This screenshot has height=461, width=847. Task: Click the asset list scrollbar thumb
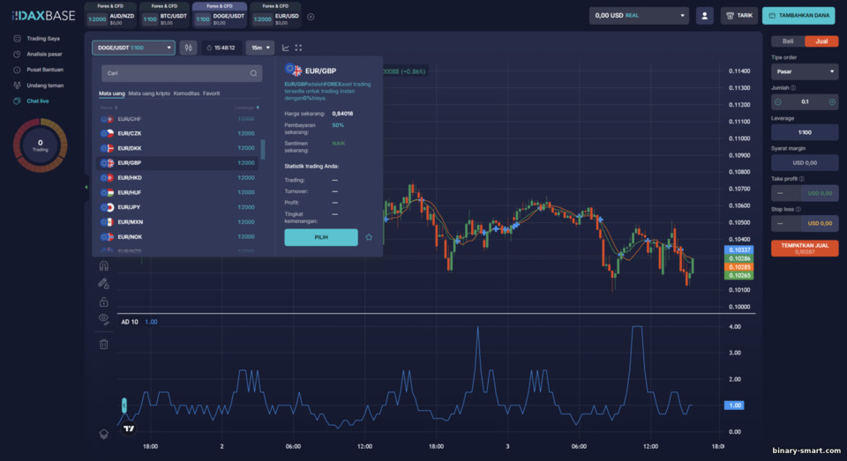pyautogui.click(x=263, y=150)
